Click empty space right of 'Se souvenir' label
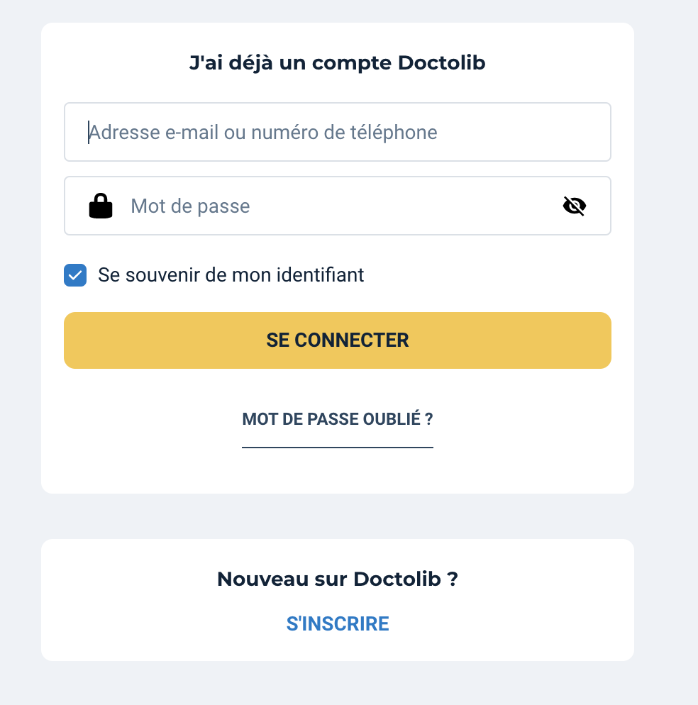 coord(486,275)
